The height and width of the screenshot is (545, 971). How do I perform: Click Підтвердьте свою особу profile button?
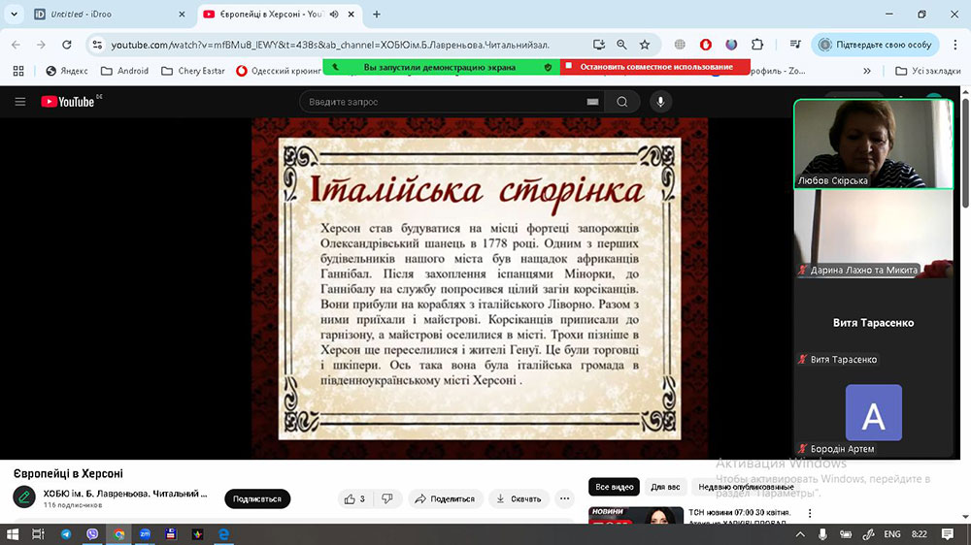tap(876, 45)
